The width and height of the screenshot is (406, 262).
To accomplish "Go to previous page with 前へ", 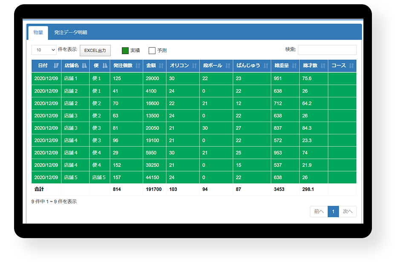I will coord(319,211).
